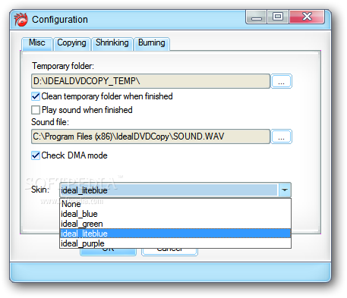Click the Sound file path field
Viewport: 347px width, 298px height.
click(x=150, y=136)
